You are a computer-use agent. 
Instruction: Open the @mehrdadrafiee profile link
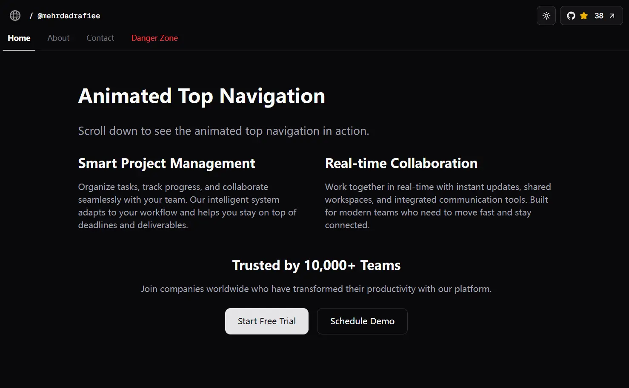(x=69, y=16)
